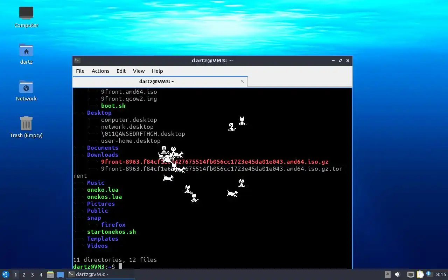Open the Actions menu
448x280 pixels.
100,71
